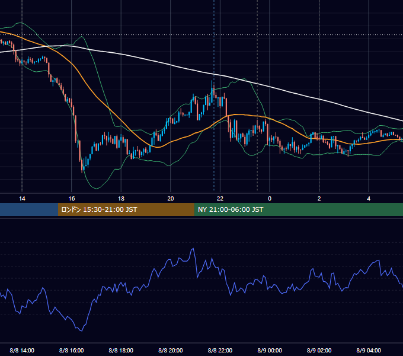
Task: Click the lowest candlestick after hour 16
Action: [x=82, y=166]
